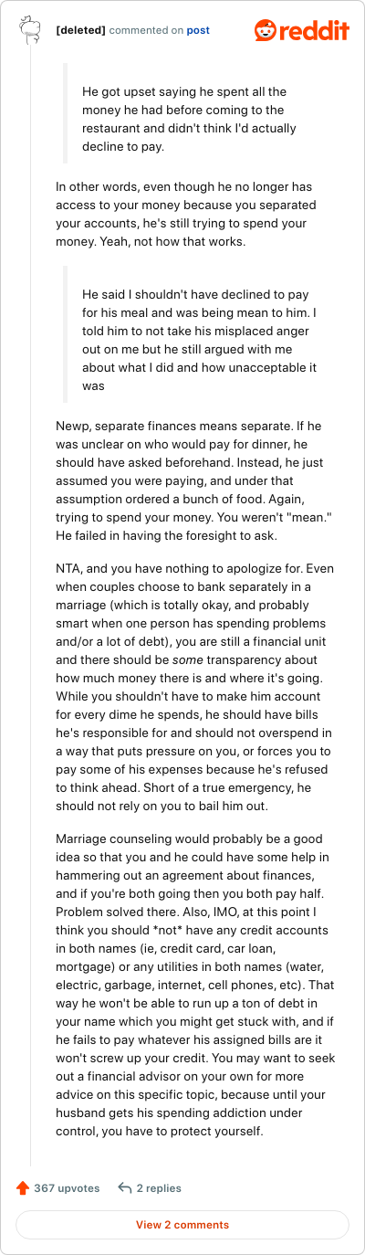Click the reply arrow icon
This screenshot has height=1255, width=365.
125,1188
